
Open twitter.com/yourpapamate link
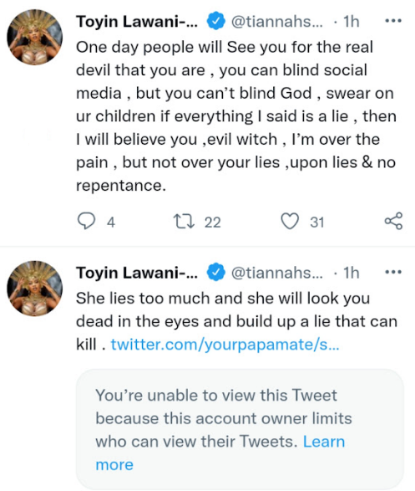(225, 345)
